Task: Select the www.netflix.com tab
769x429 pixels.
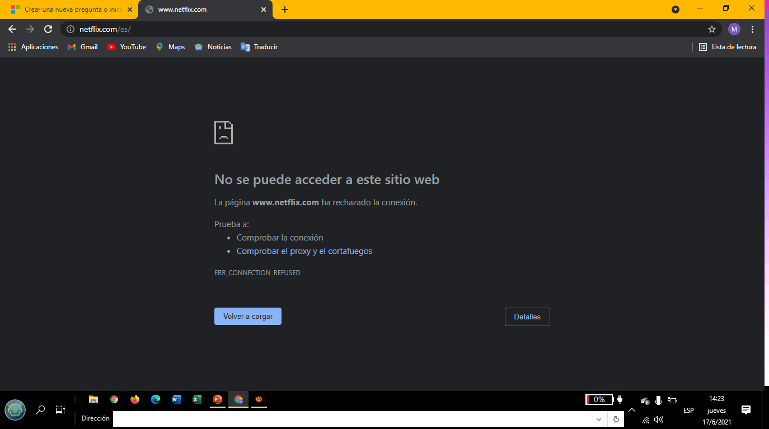Action: (206, 10)
